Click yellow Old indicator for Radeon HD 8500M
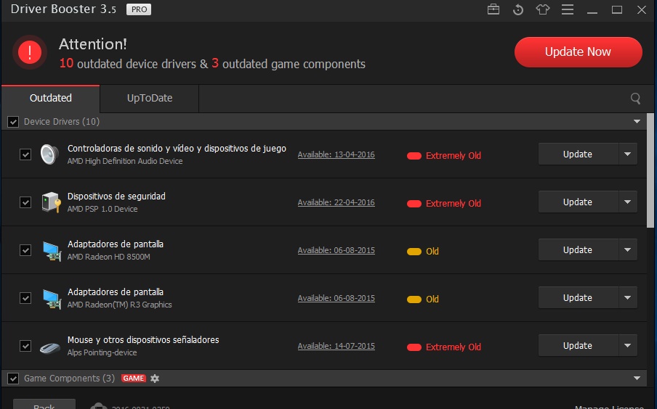Screen dimensions: 657x409 [x=414, y=252]
